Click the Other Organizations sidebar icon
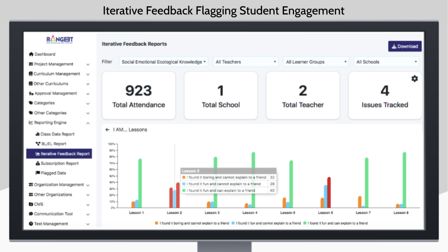The height and width of the screenshot is (252, 448). [x=31, y=195]
